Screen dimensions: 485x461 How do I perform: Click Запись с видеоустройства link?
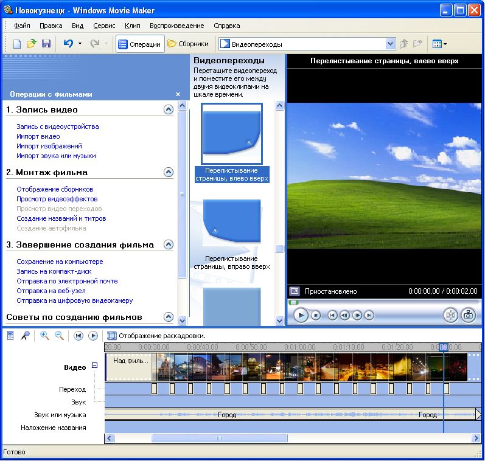58,127
